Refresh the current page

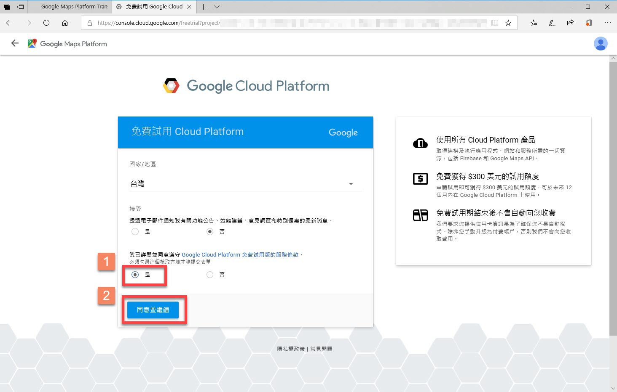click(46, 23)
